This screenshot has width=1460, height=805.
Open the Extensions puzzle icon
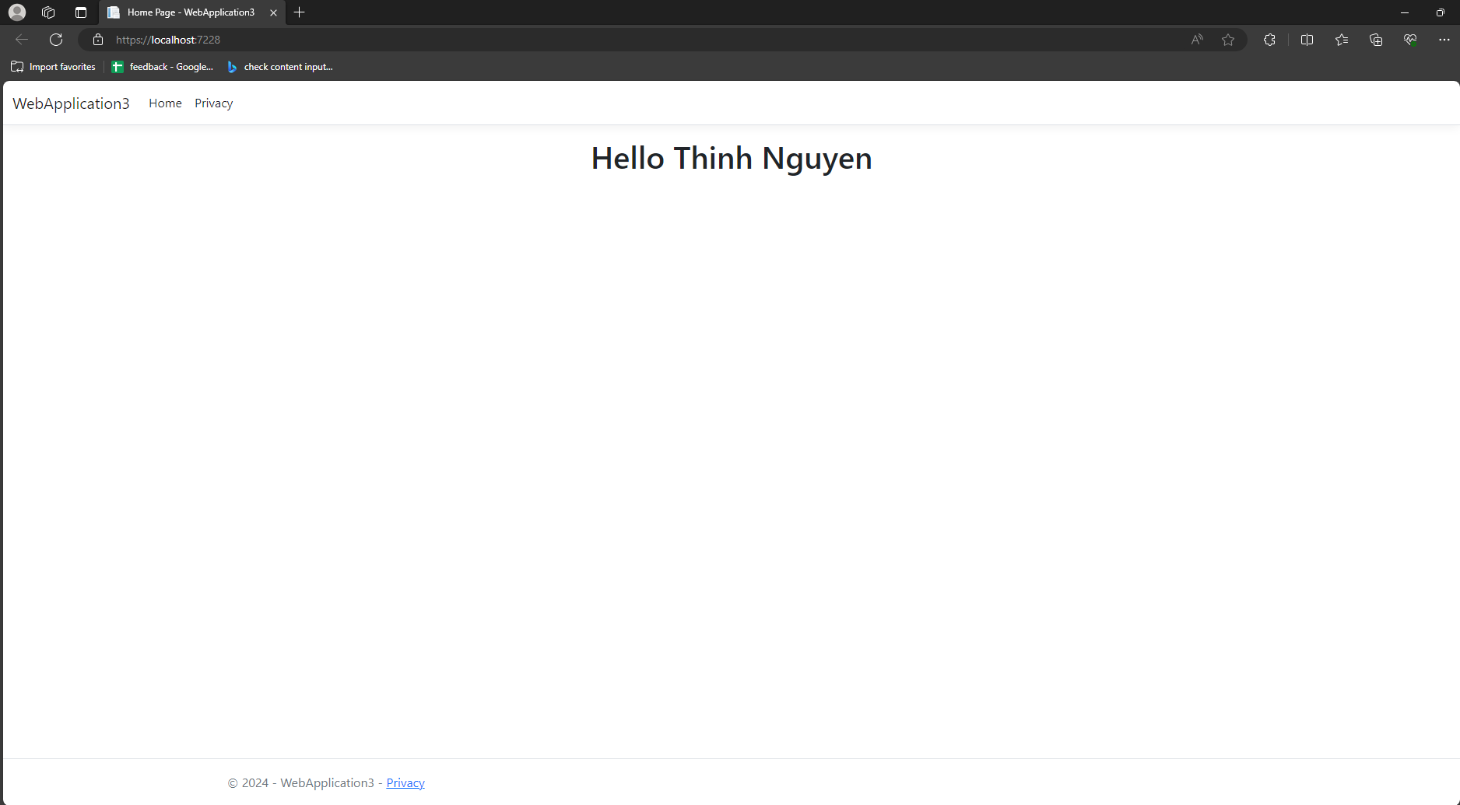(1269, 40)
